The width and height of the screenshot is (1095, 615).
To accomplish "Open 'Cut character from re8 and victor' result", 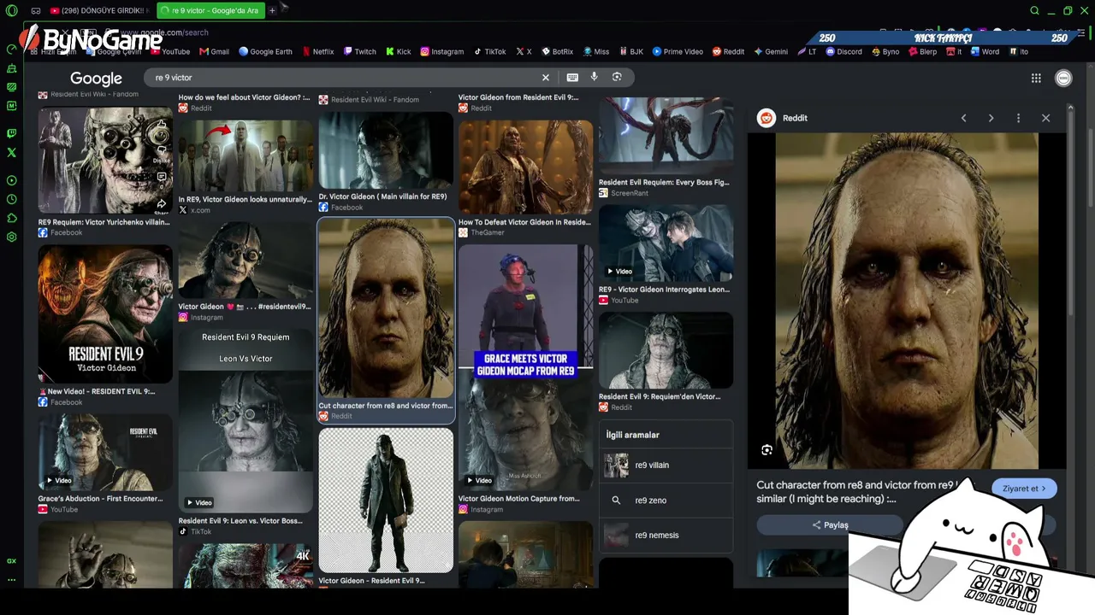I will click(x=386, y=320).
